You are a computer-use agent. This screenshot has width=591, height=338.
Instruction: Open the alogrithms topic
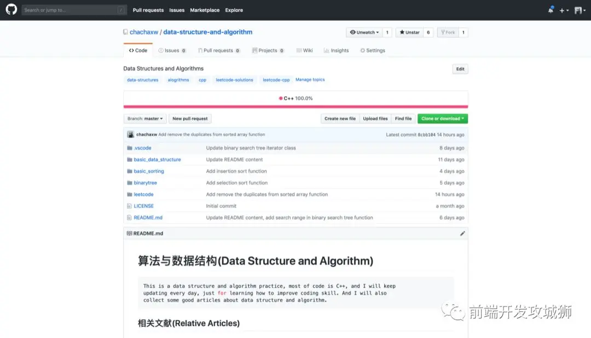(178, 80)
